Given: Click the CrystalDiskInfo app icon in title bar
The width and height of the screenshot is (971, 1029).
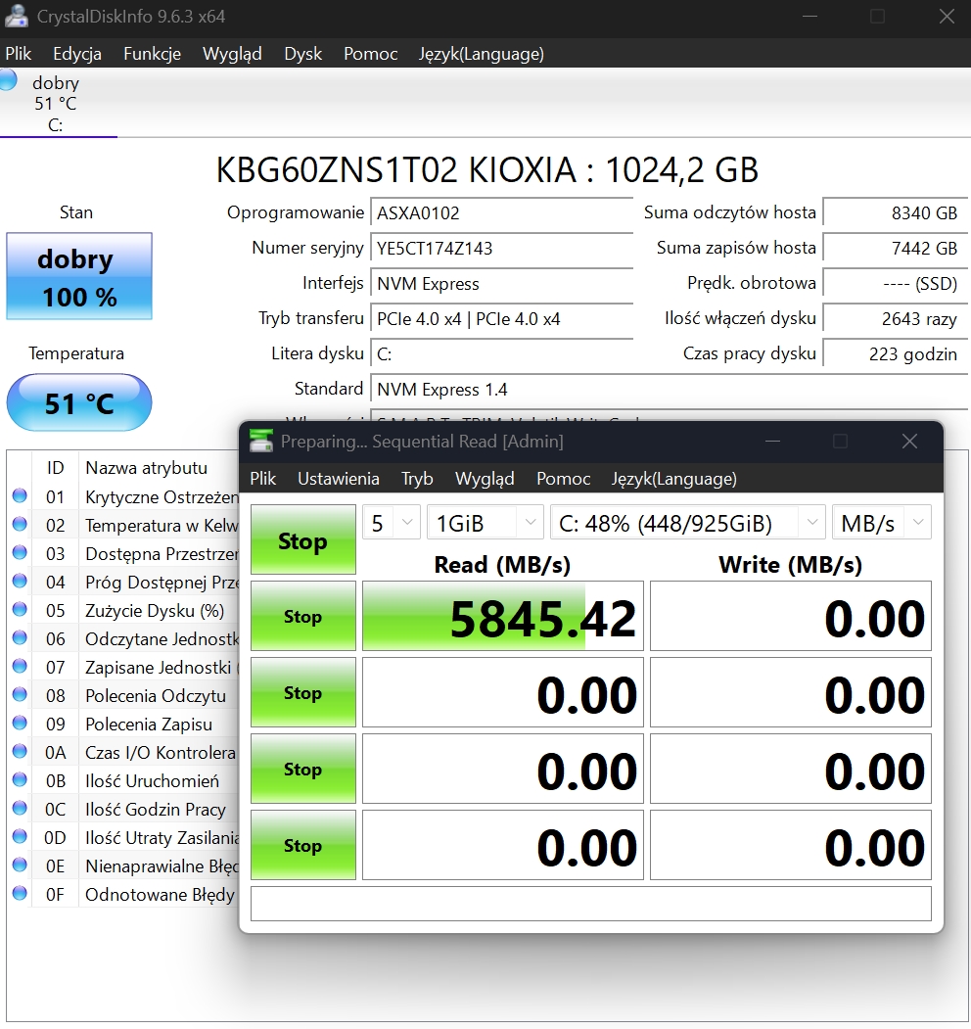Looking at the screenshot, I should [x=16, y=17].
